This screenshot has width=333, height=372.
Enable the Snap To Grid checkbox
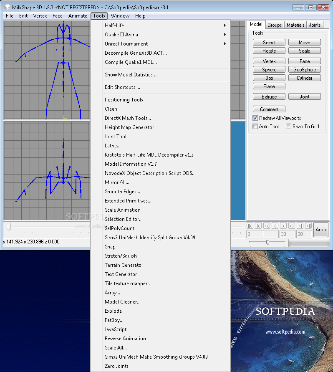288,126
